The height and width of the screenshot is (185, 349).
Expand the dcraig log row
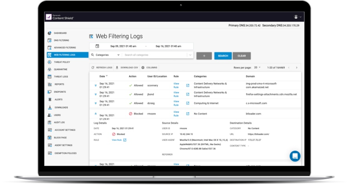(x=96, y=103)
